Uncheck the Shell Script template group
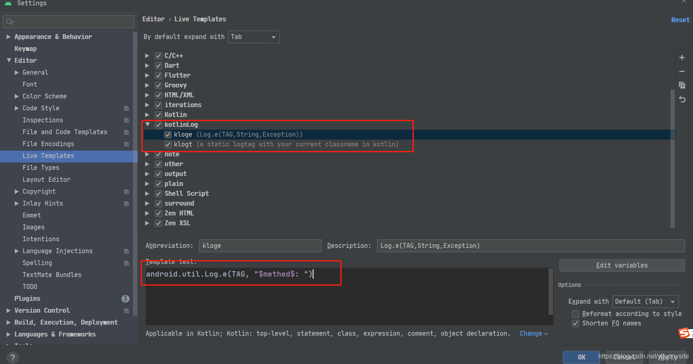Screen dimensions: 693x364 point(158,194)
